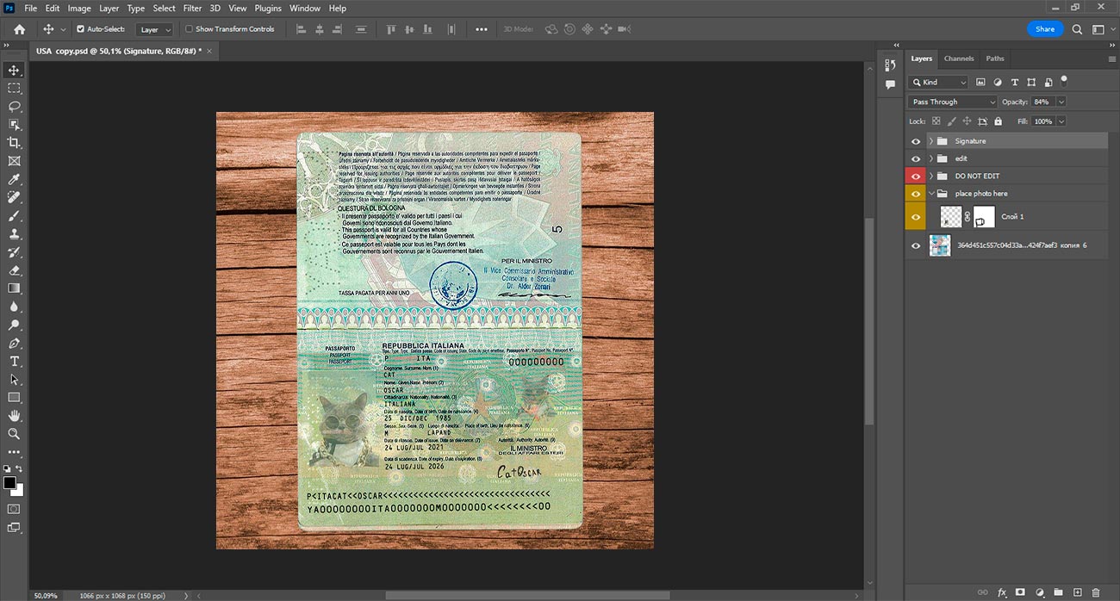Choose the Eraser tool

[x=14, y=270]
